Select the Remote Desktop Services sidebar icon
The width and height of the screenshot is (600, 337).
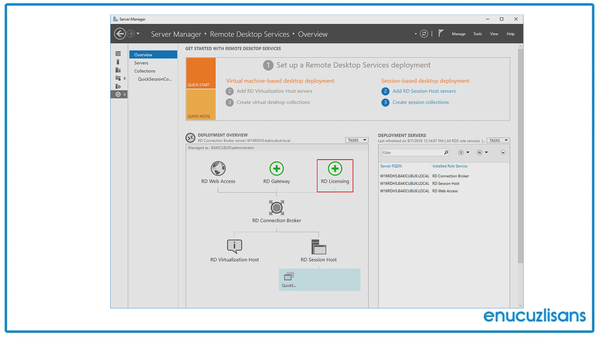[x=118, y=94]
